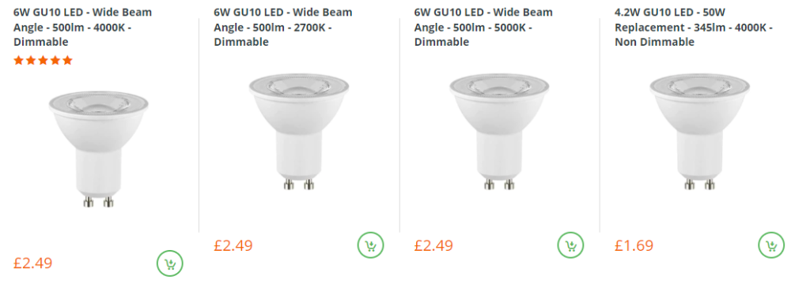Click the last orange rating star
This screenshot has width=810, height=295.
[x=67, y=61]
